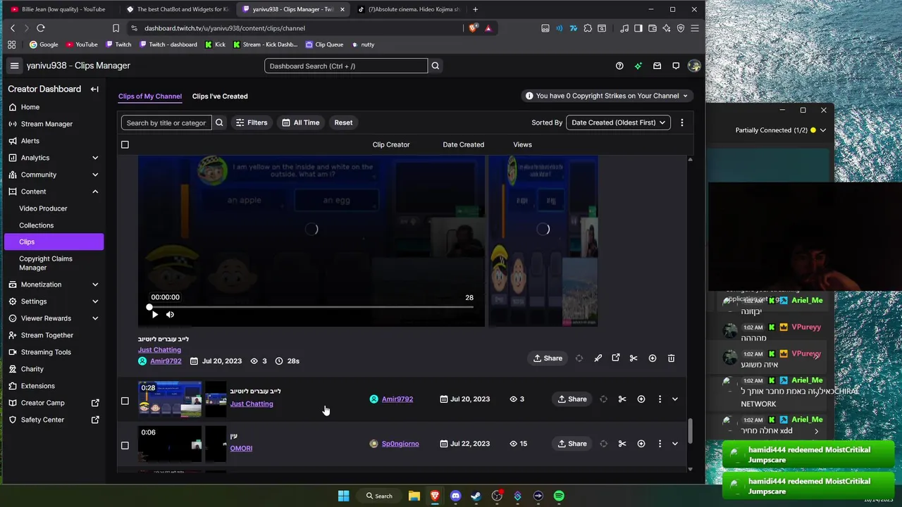
Task: Open the Twitch inbox mail icon
Action: (x=657, y=65)
